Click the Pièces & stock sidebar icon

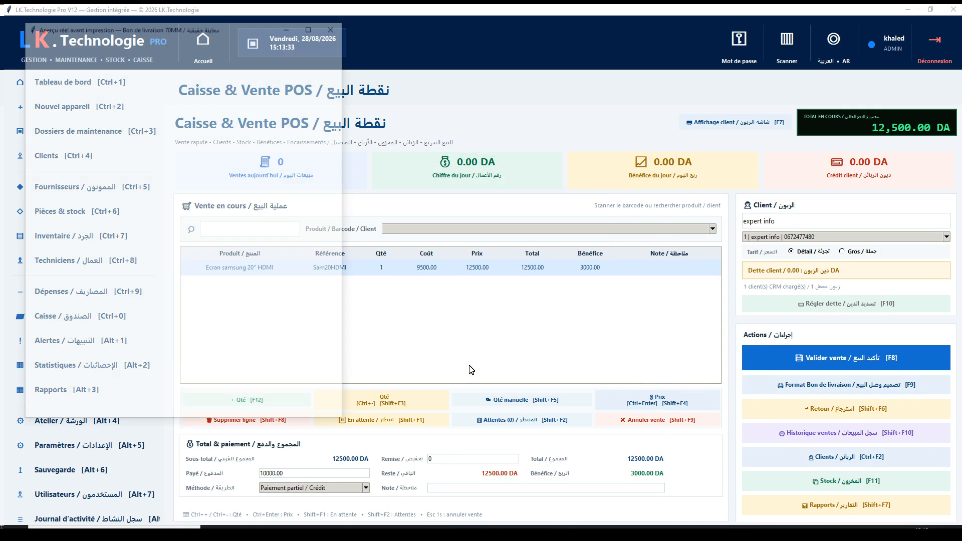coord(20,211)
